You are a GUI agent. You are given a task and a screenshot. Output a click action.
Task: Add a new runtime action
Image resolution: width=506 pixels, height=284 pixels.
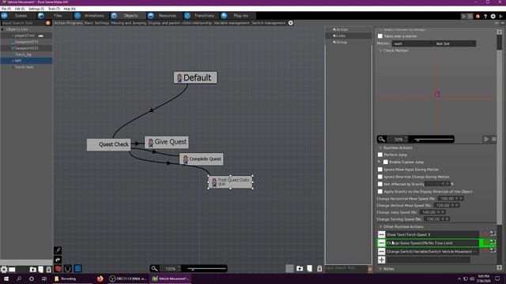tap(381, 260)
